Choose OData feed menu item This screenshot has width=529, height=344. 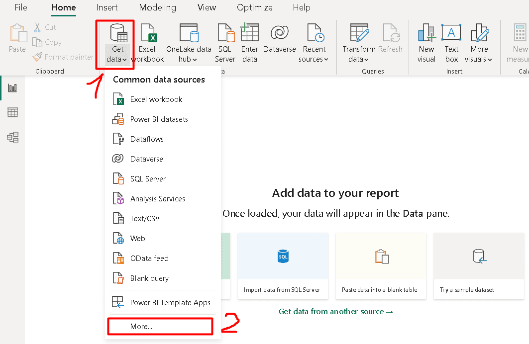coord(163,258)
